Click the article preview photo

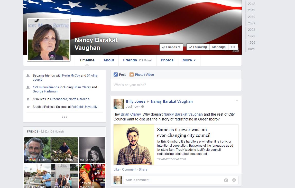[134, 145]
